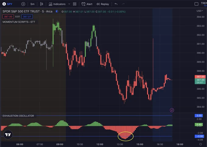Open the layout setup square icon
Viewport: 207px width, 147px height.
pyautogui.click(x=196, y=4)
